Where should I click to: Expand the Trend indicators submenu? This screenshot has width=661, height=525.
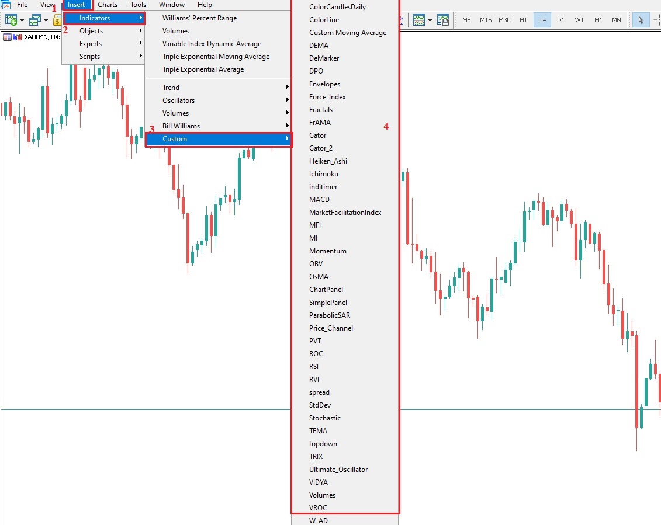(x=219, y=87)
